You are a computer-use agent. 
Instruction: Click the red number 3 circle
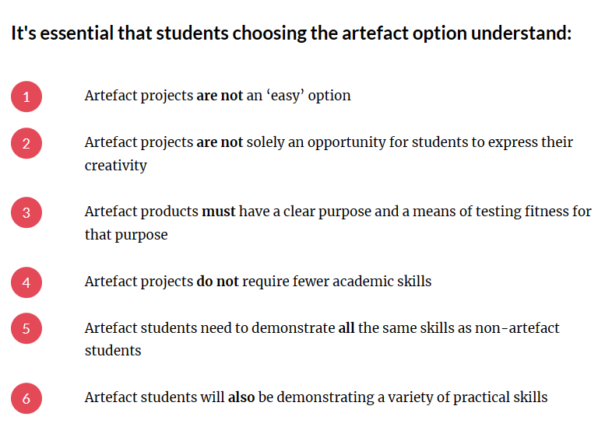(x=26, y=212)
